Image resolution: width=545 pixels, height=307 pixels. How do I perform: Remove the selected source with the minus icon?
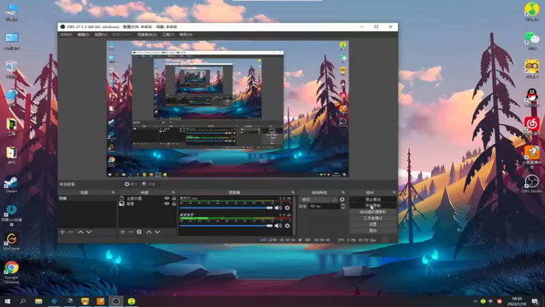pyautogui.click(x=131, y=232)
